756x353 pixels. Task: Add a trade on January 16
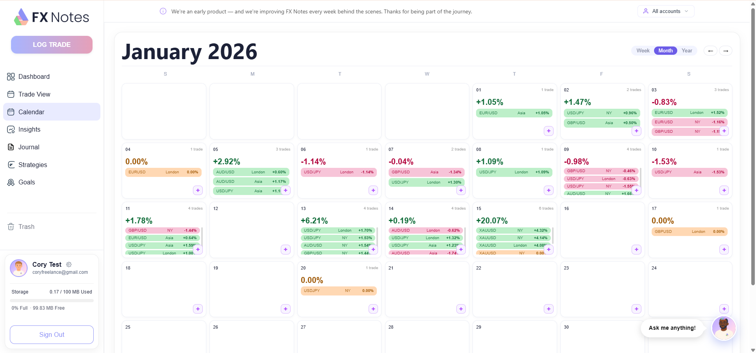point(636,249)
